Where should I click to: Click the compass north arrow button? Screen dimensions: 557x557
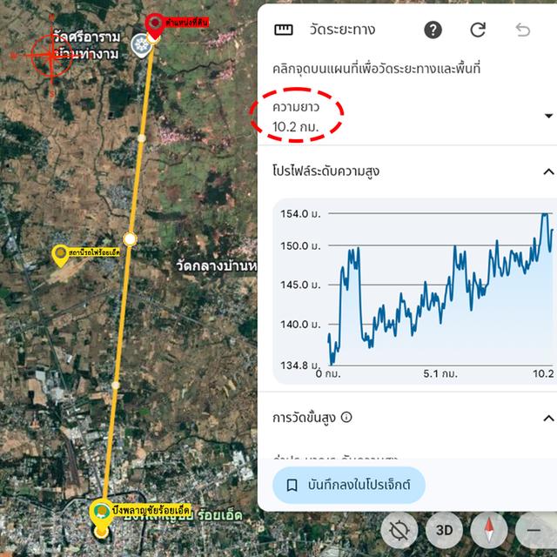[489, 530]
